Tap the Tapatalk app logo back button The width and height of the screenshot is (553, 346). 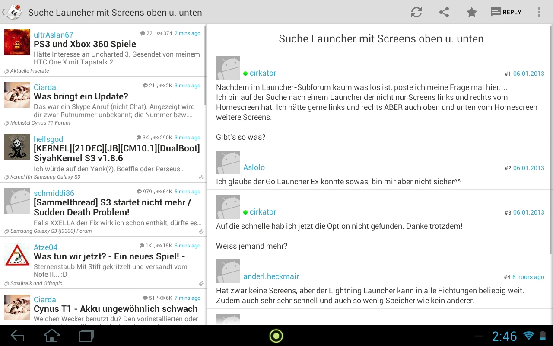[12, 12]
